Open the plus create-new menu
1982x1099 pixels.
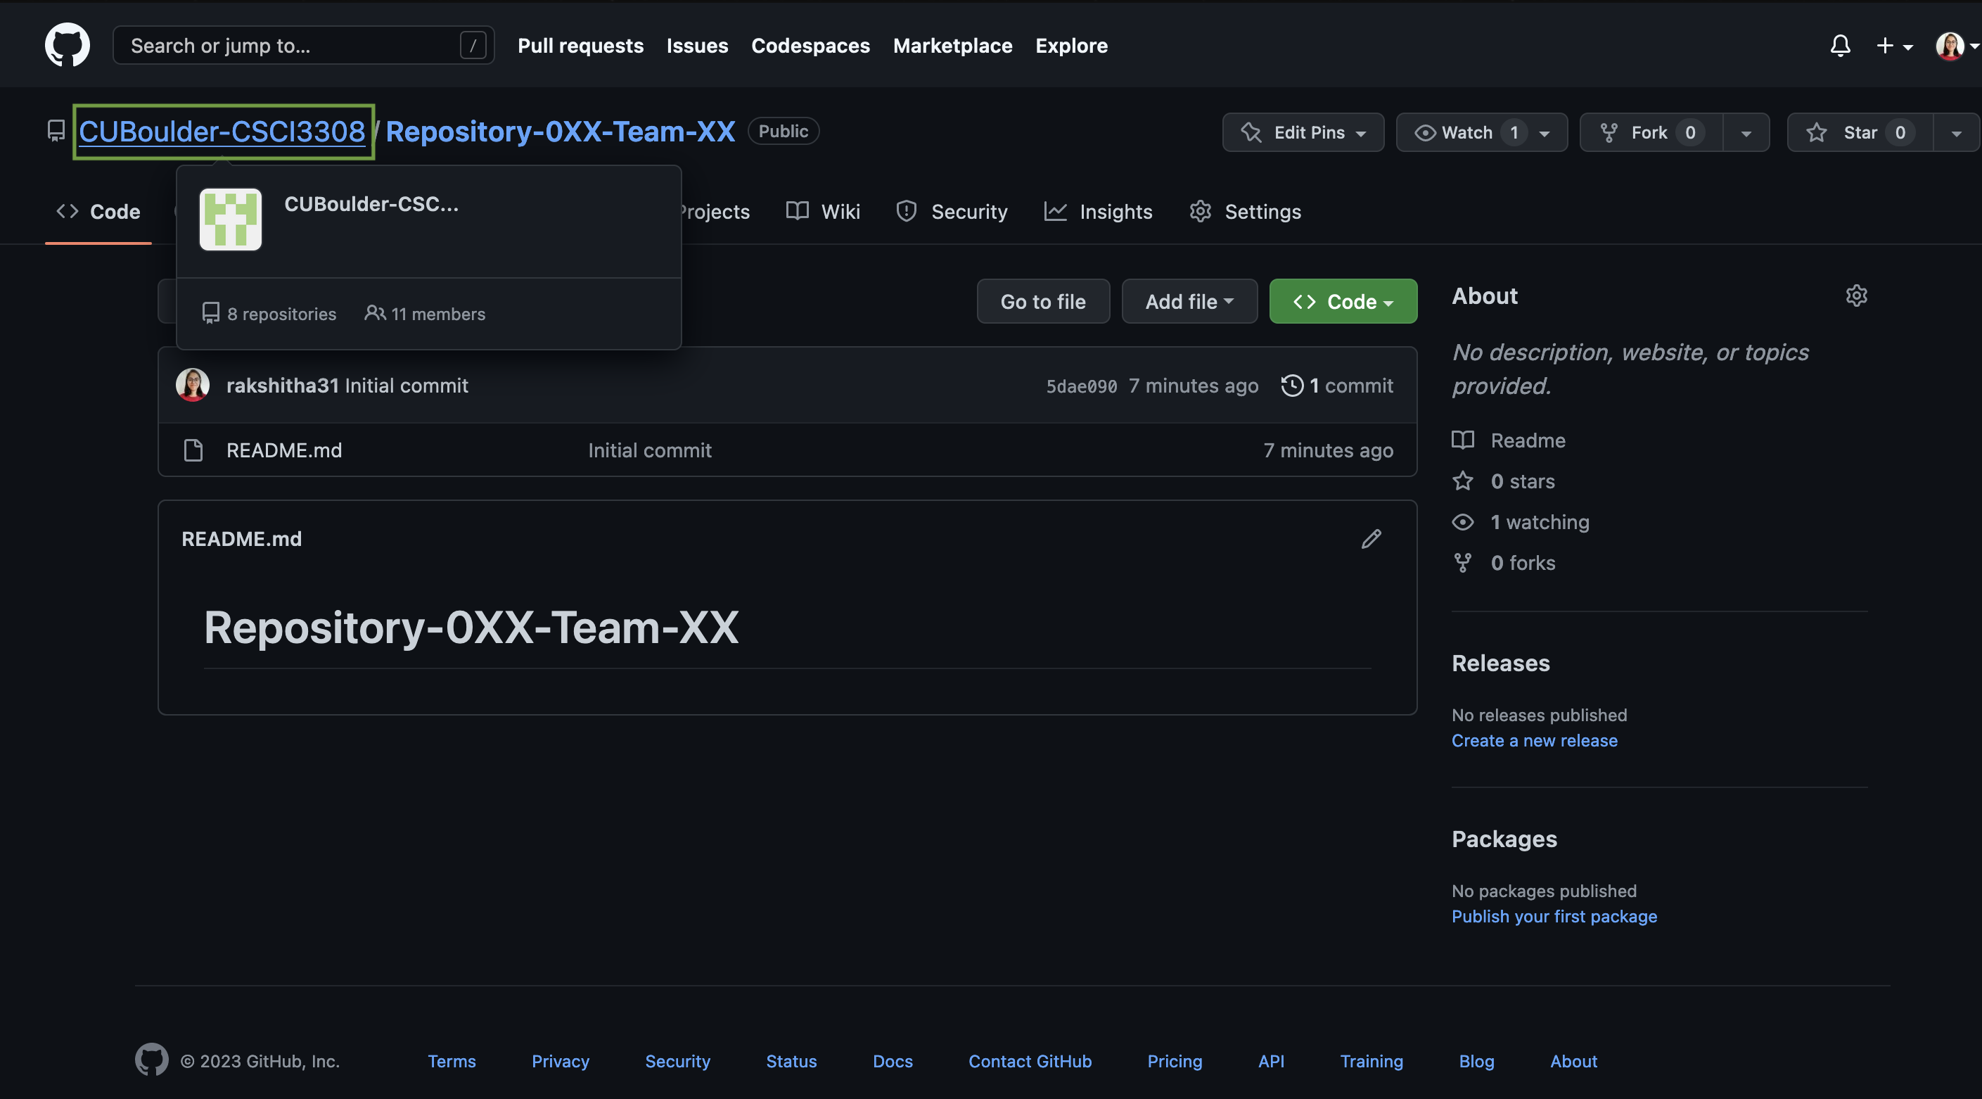pos(1894,46)
